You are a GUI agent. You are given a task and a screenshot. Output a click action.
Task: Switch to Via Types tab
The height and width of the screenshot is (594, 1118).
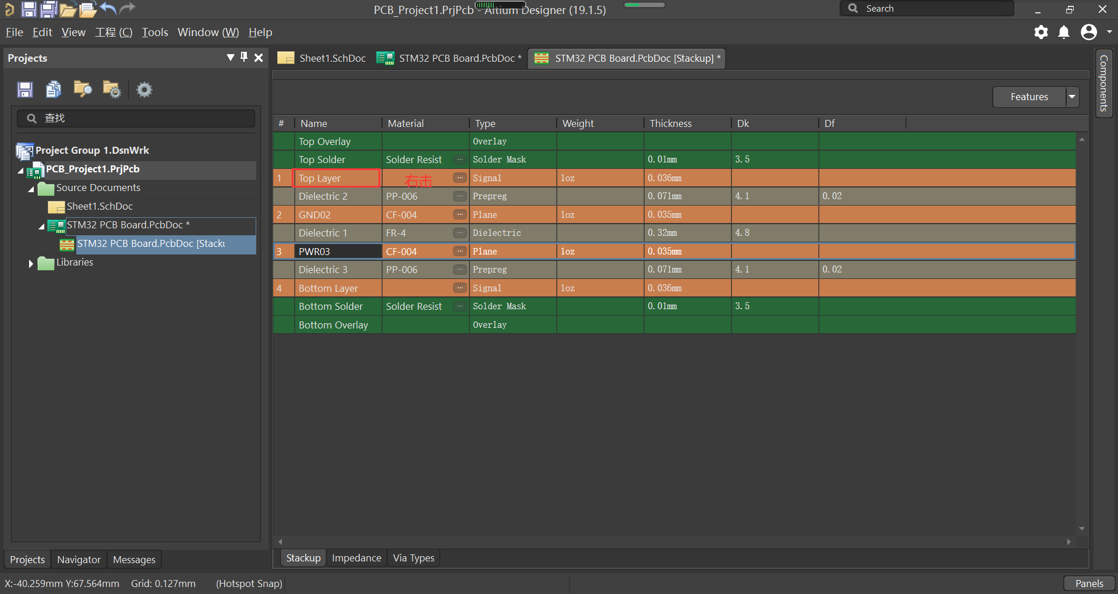click(413, 558)
